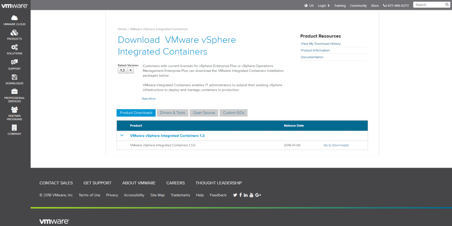Open Partner Programs people icon
The image size is (452, 226).
[x=15, y=109]
